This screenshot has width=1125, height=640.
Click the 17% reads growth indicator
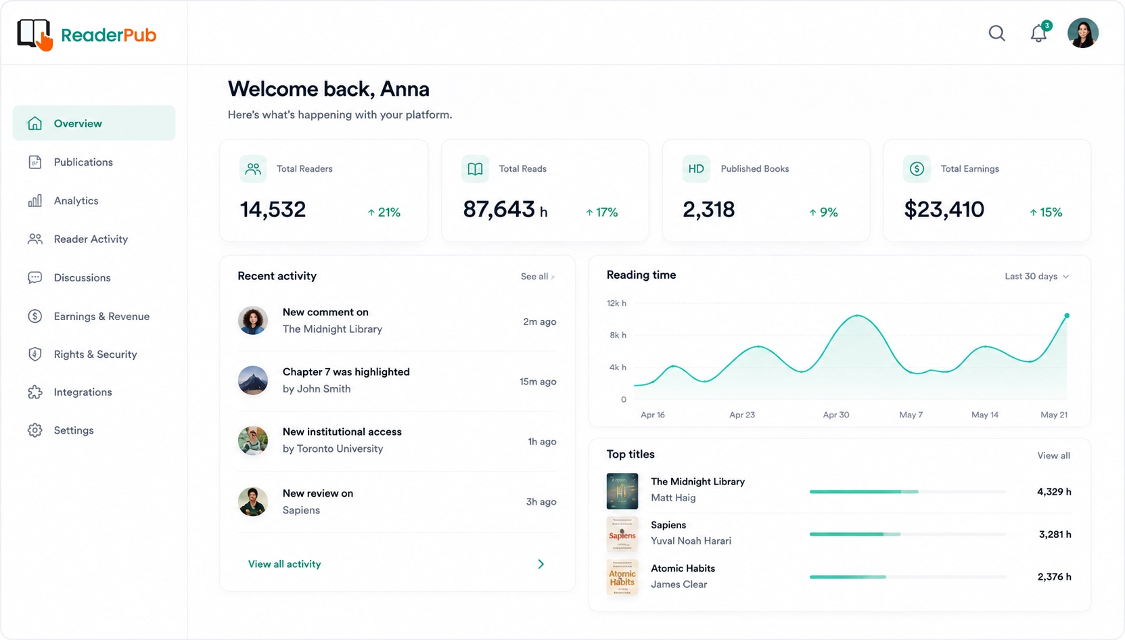[601, 212]
